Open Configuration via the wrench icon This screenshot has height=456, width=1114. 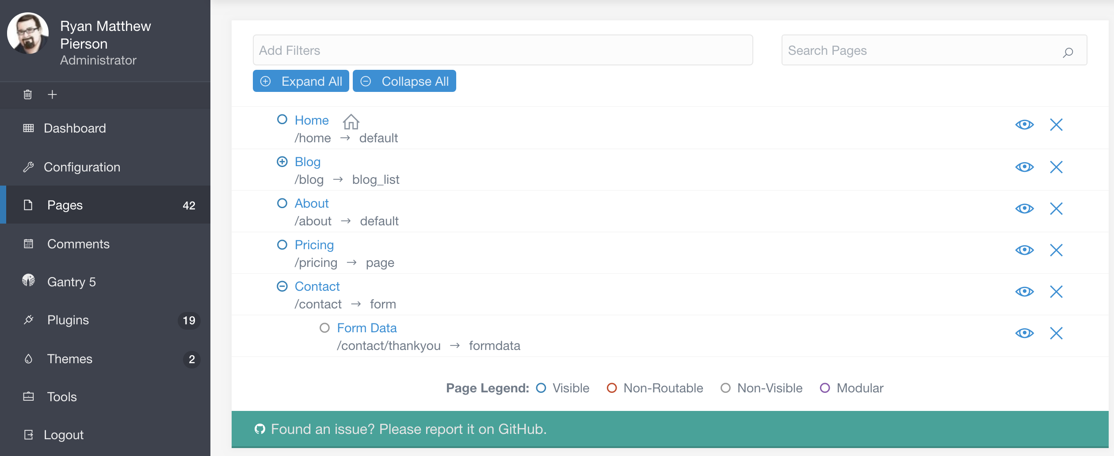point(28,167)
